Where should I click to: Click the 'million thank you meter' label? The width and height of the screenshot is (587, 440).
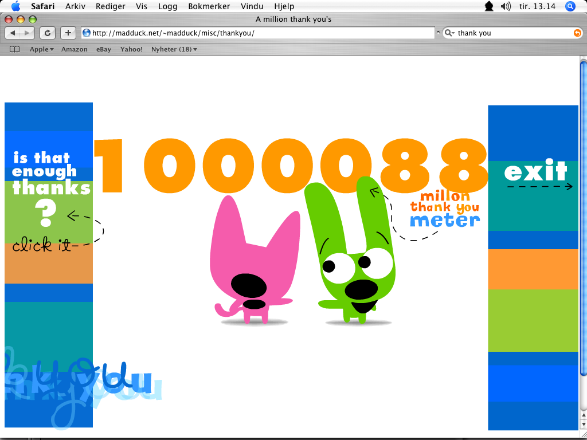pyautogui.click(x=445, y=210)
